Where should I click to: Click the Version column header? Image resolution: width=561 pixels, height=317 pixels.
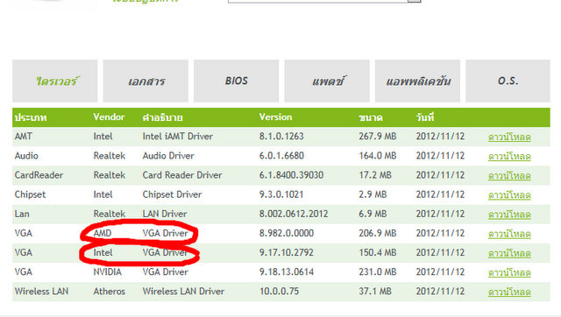tap(275, 117)
